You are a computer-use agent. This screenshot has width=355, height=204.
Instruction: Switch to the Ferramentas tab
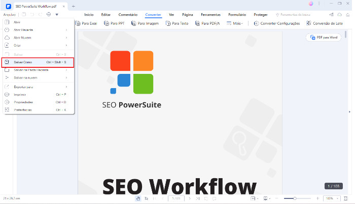coord(210,15)
